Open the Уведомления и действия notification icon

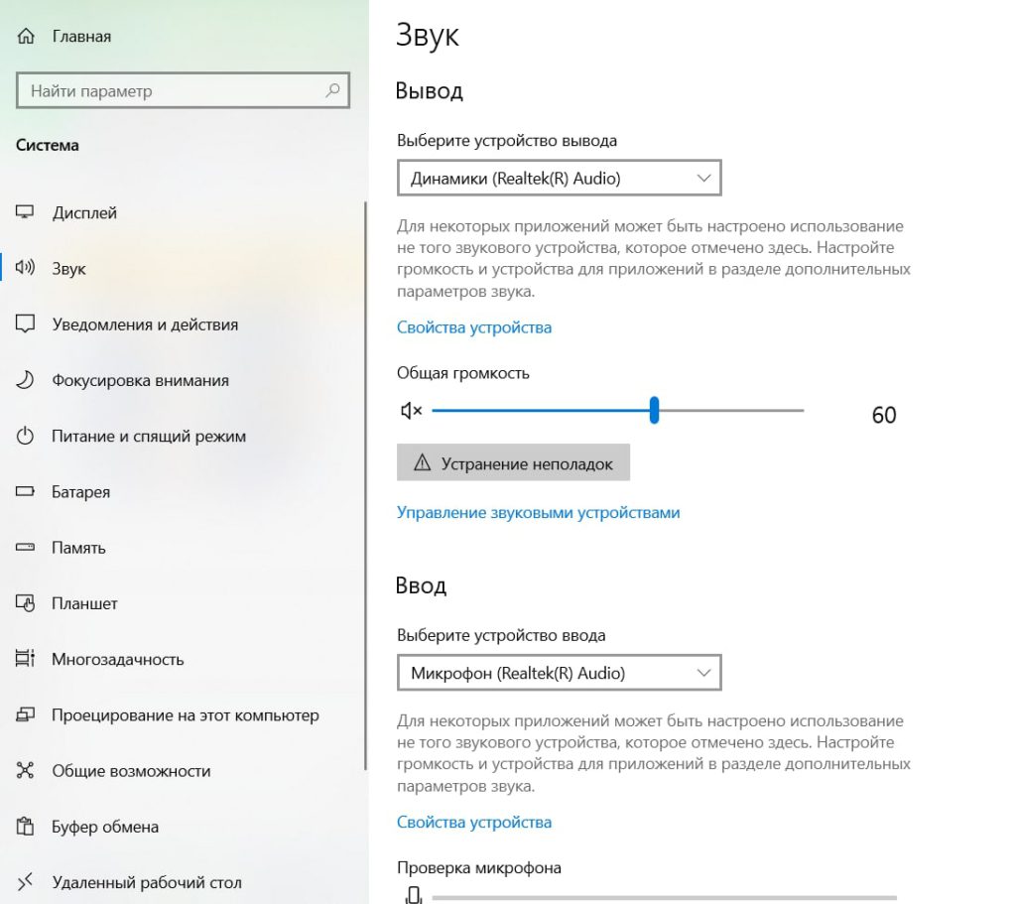[x=25, y=324]
